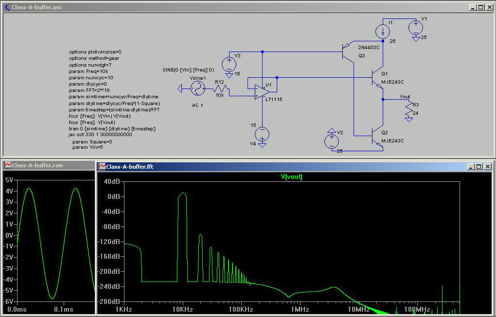Select the V3 voltage source symbol
This screenshot has height=317, width=496.
click(x=229, y=64)
